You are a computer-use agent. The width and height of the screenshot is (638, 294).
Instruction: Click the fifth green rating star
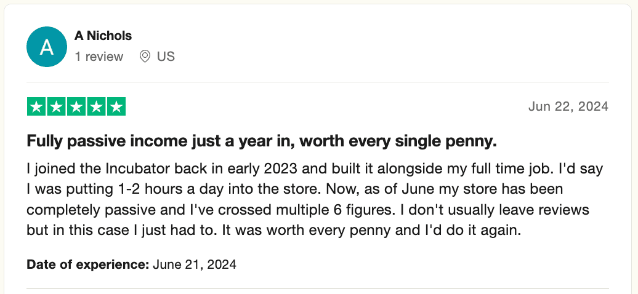click(116, 106)
